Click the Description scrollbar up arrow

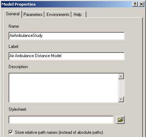click(x=121, y=76)
